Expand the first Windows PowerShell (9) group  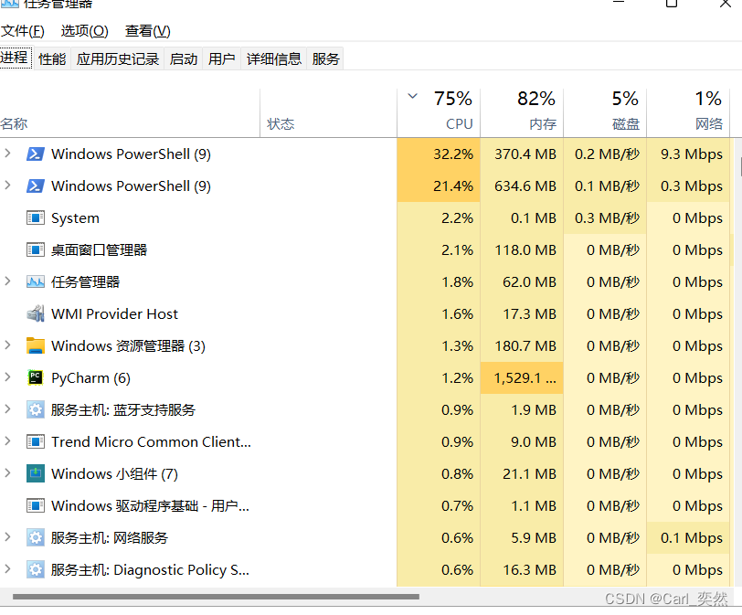[x=7, y=154]
